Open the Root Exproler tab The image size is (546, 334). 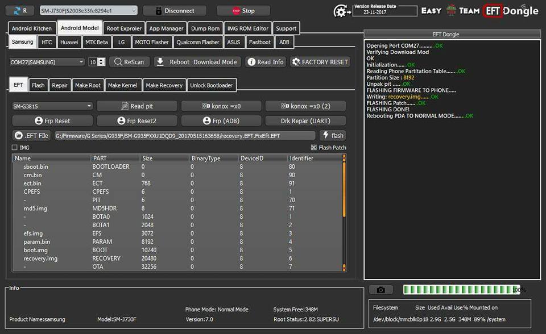124,28
